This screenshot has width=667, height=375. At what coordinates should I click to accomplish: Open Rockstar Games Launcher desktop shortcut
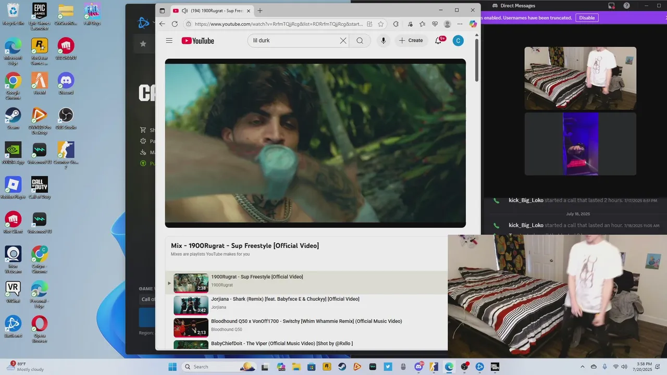click(x=39, y=51)
